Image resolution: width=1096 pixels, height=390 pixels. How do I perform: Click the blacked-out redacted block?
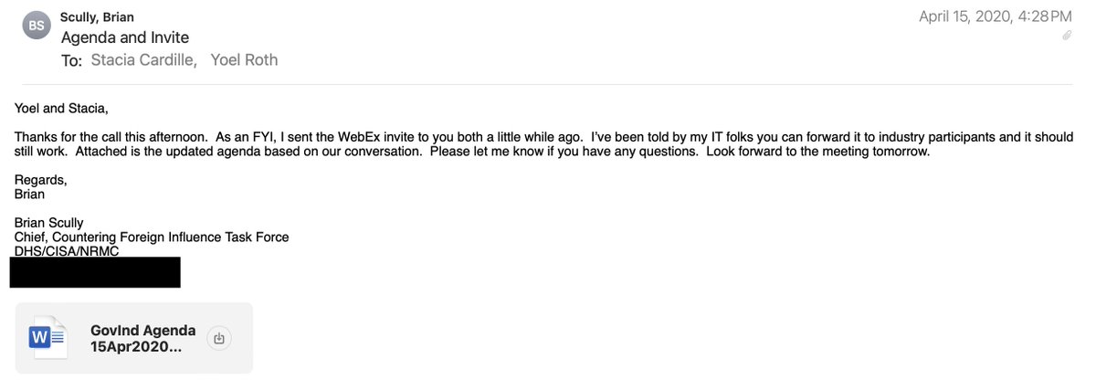[94, 272]
